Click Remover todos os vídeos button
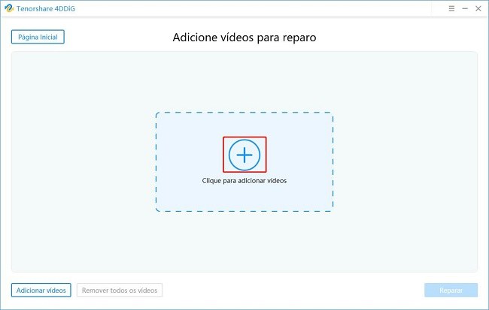 point(120,290)
